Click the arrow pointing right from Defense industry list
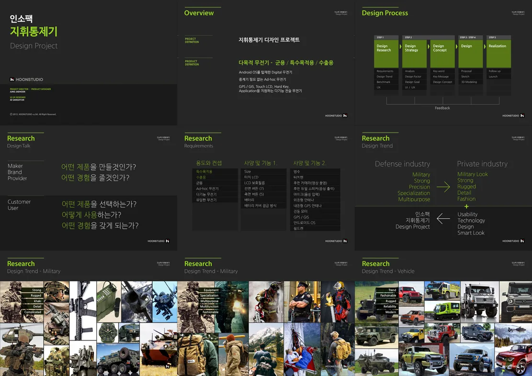Image resolution: width=532 pixels, height=376 pixels. pyautogui.click(x=443, y=187)
